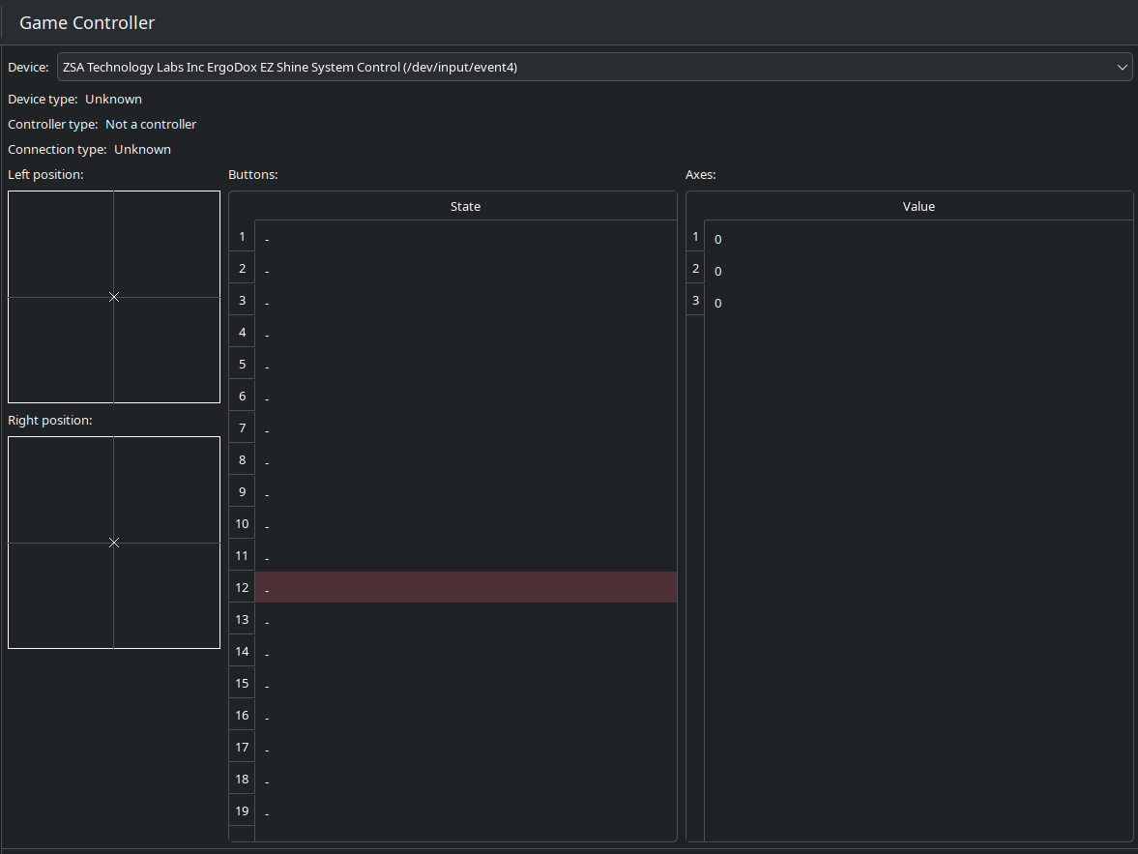Screen dimensions: 1138x854
Task: Click the X marker in Right position pad
Action: click(x=114, y=543)
